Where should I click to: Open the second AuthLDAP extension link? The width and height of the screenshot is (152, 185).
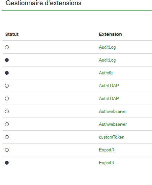pos(109,98)
